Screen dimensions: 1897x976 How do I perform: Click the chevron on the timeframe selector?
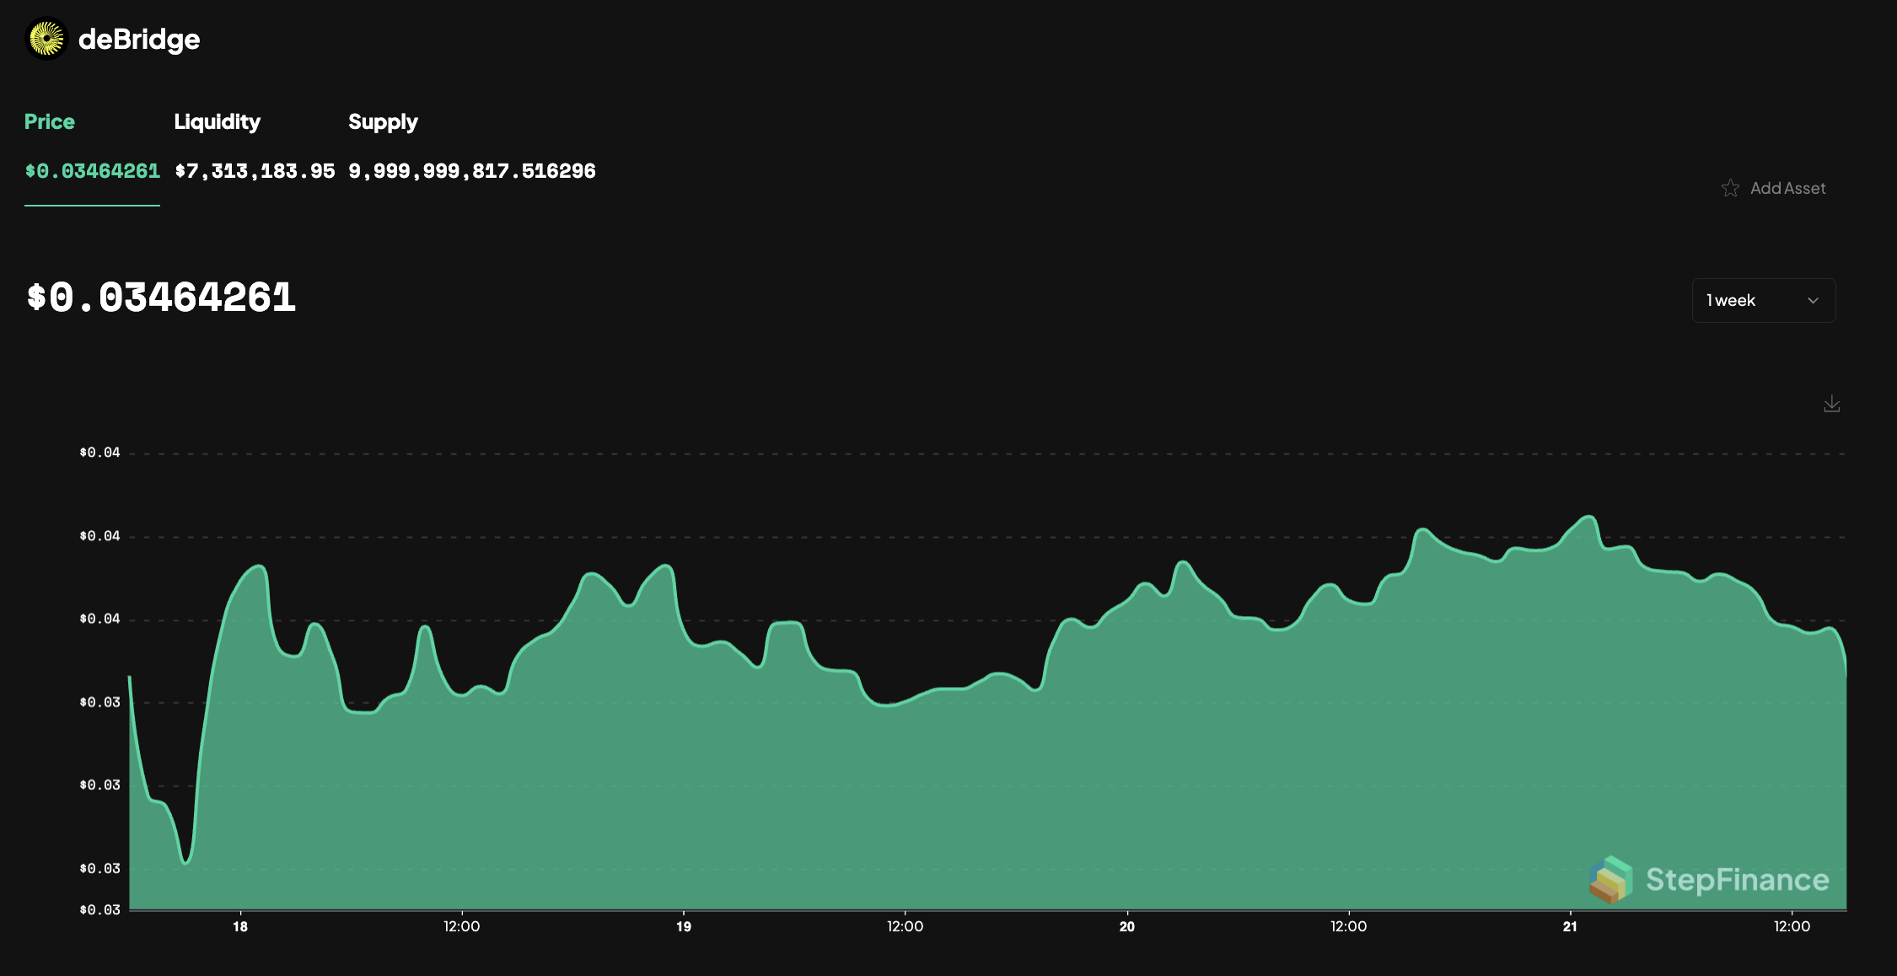(x=1813, y=300)
